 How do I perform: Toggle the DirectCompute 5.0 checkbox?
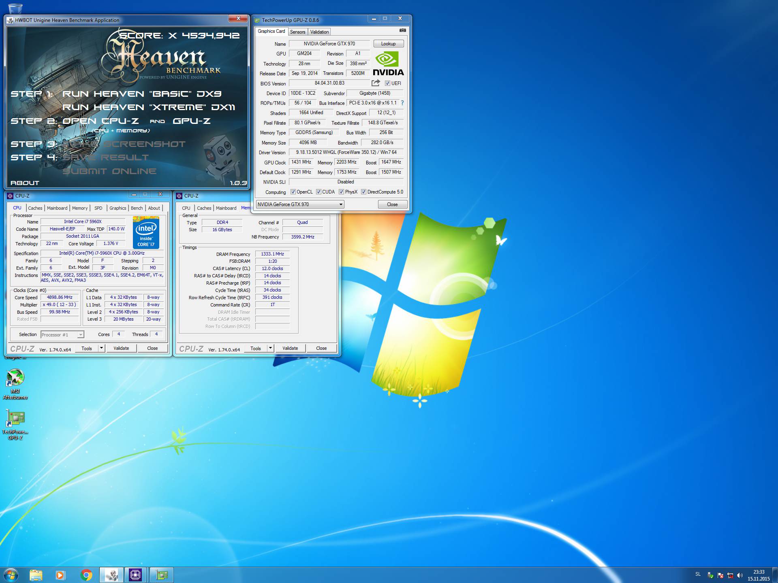(x=363, y=192)
